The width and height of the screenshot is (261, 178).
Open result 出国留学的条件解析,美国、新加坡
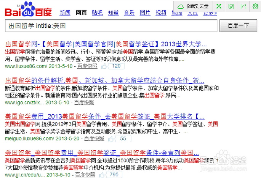pyautogui.click(x=104, y=80)
